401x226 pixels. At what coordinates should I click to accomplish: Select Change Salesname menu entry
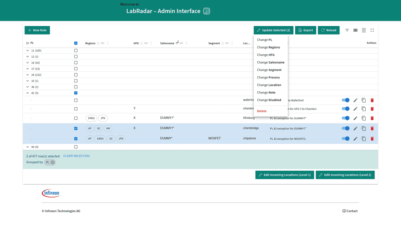(271, 62)
